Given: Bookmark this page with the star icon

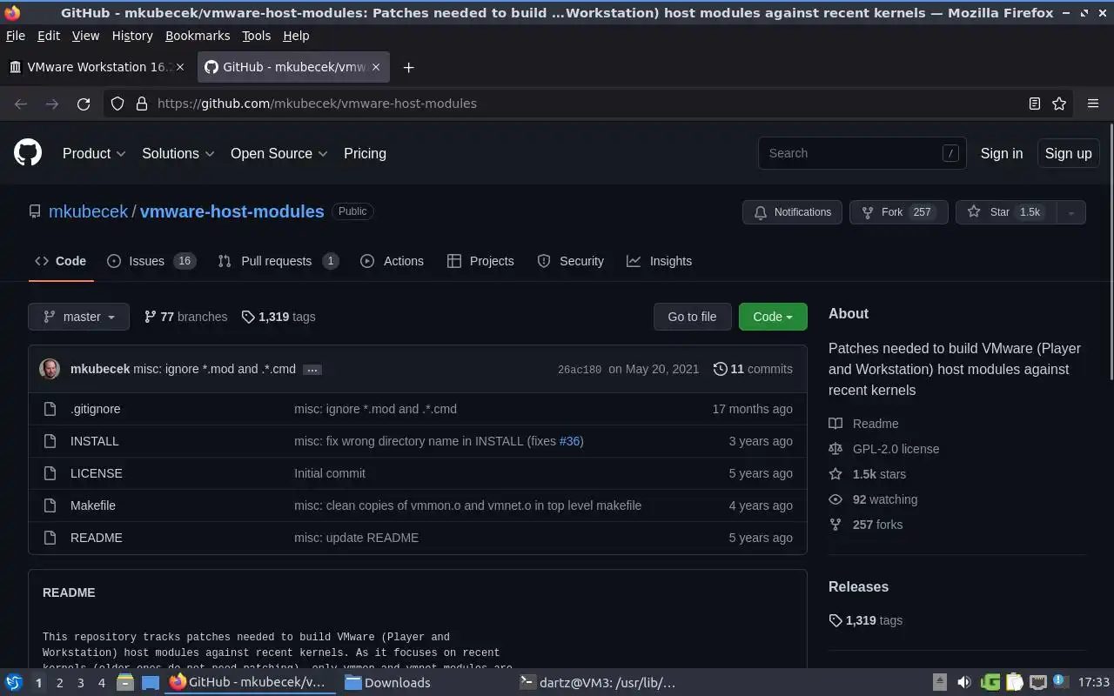Looking at the screenshot, I should [x=1059, y=104].
